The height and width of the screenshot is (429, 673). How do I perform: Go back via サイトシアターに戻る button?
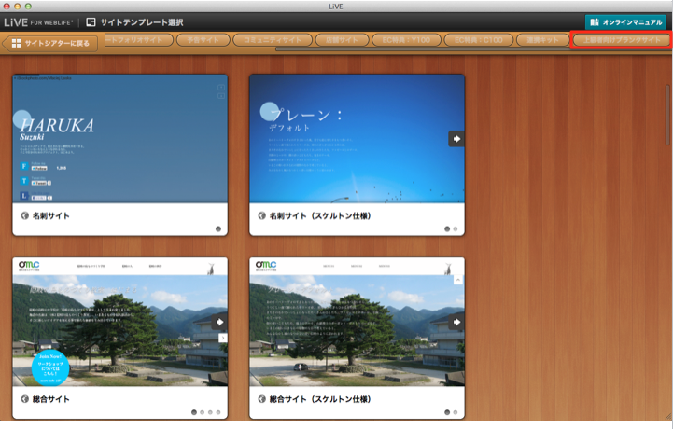click(50, 43)
